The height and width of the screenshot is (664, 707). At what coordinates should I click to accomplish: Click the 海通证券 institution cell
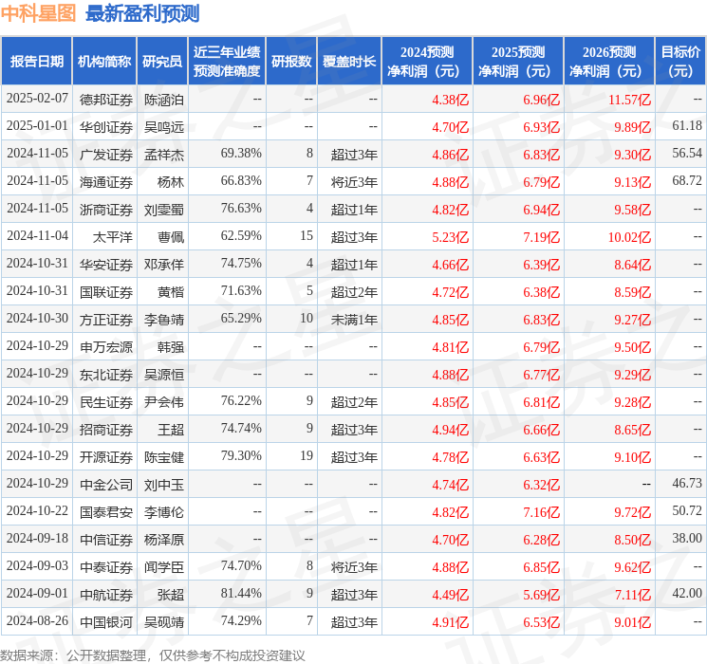[x=106, y=182]
